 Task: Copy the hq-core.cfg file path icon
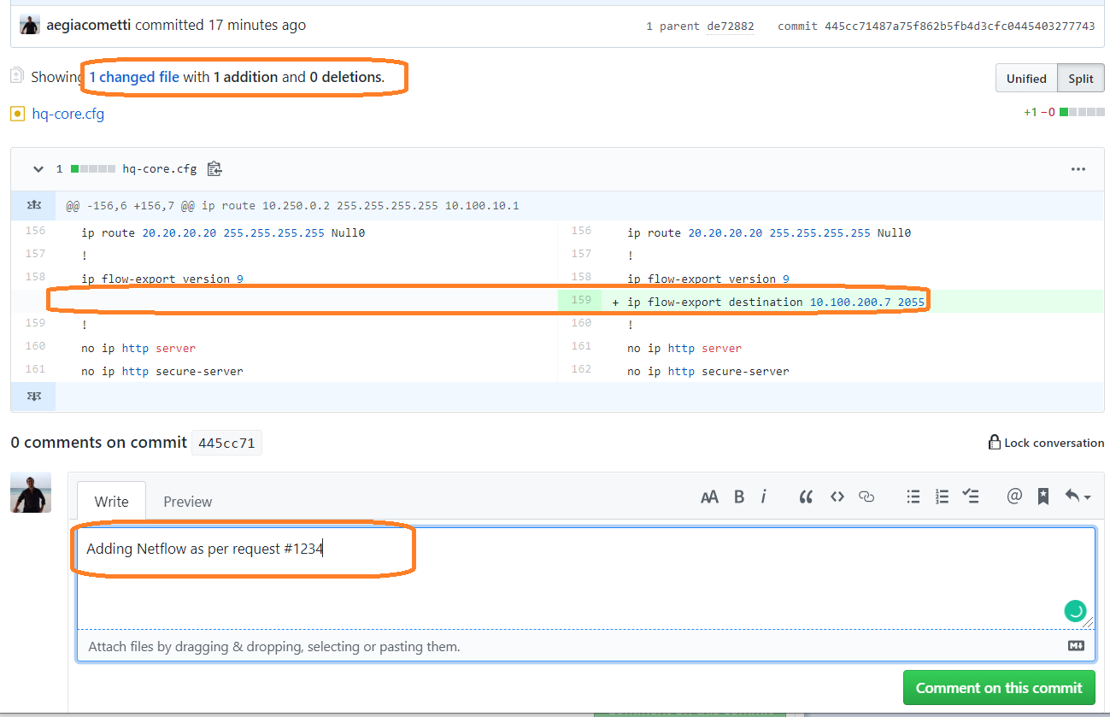tap(214, 169)
